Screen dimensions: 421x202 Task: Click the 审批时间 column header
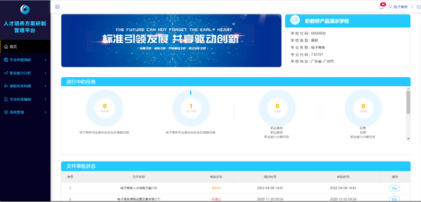343,177
